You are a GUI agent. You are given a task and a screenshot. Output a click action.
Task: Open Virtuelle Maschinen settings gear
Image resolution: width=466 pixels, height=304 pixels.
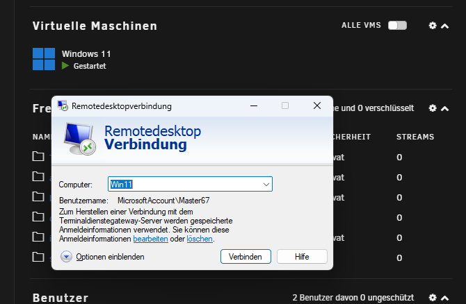coord(433,26)
